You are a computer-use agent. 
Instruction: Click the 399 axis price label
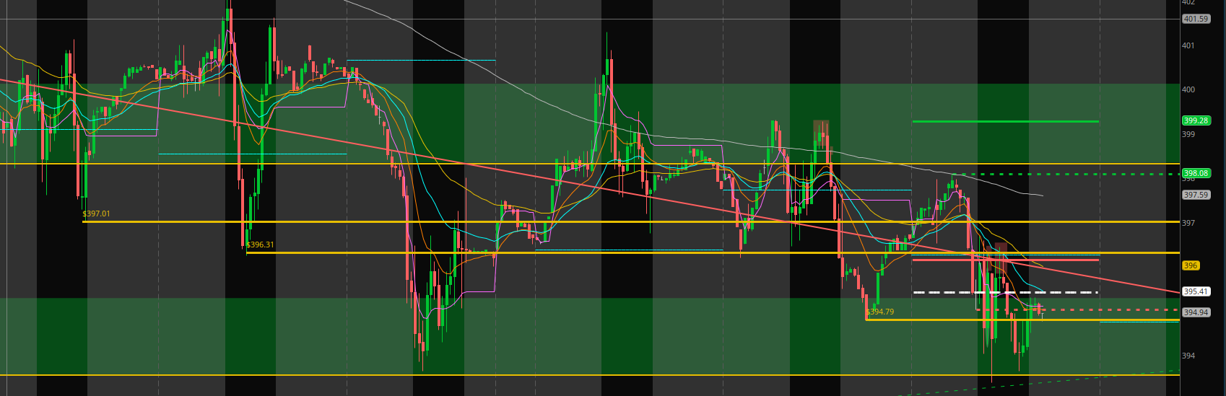[1188, 134]
